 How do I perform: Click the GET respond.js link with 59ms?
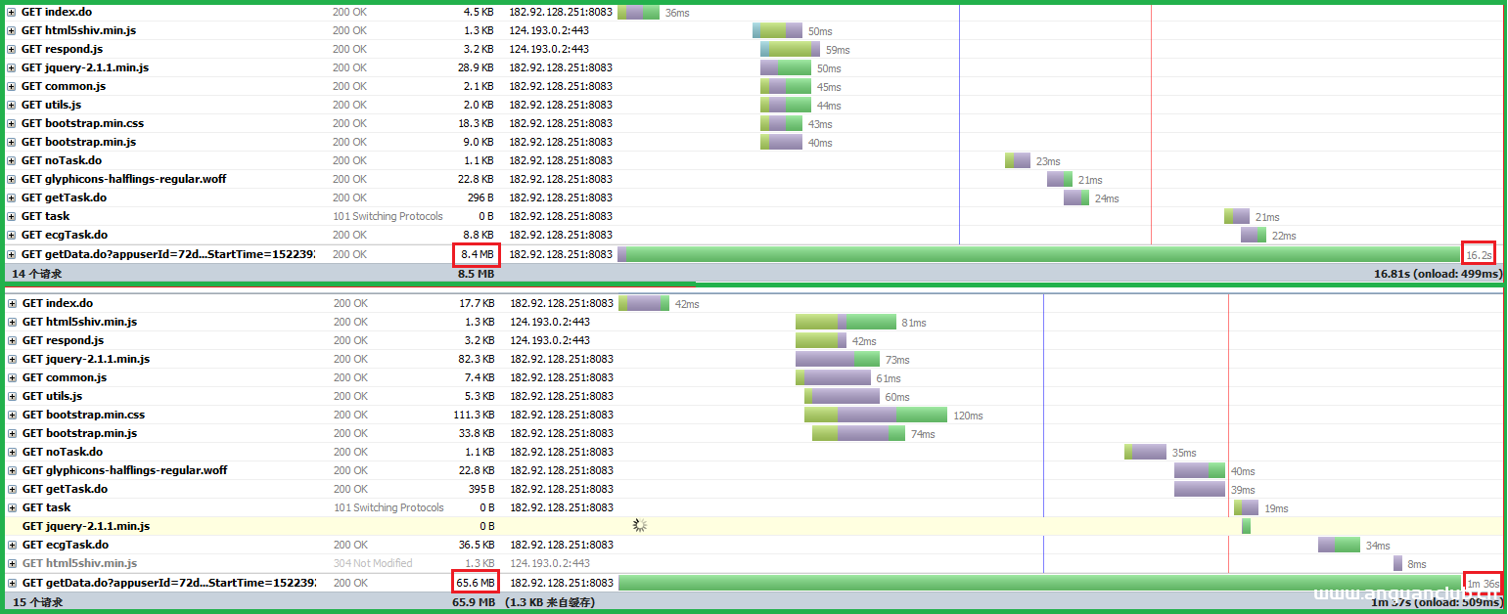(62, 49)
